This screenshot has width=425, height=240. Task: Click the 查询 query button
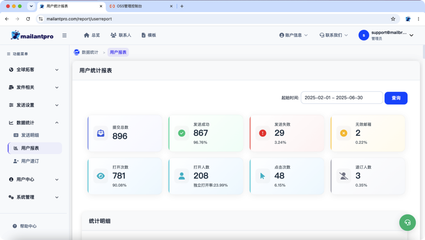click(x=396, y=98)
